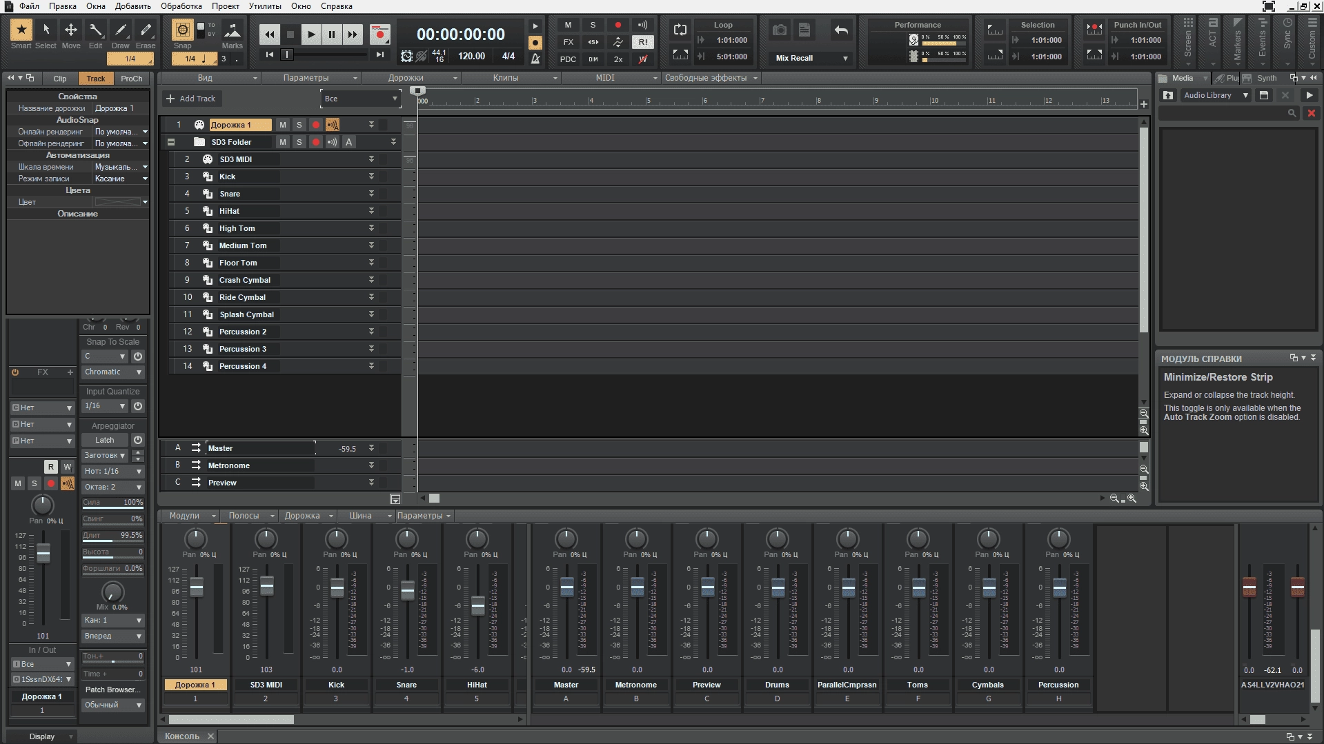
Task: Toggle the Snap to grid button
Action: click(x=182, y=30)
